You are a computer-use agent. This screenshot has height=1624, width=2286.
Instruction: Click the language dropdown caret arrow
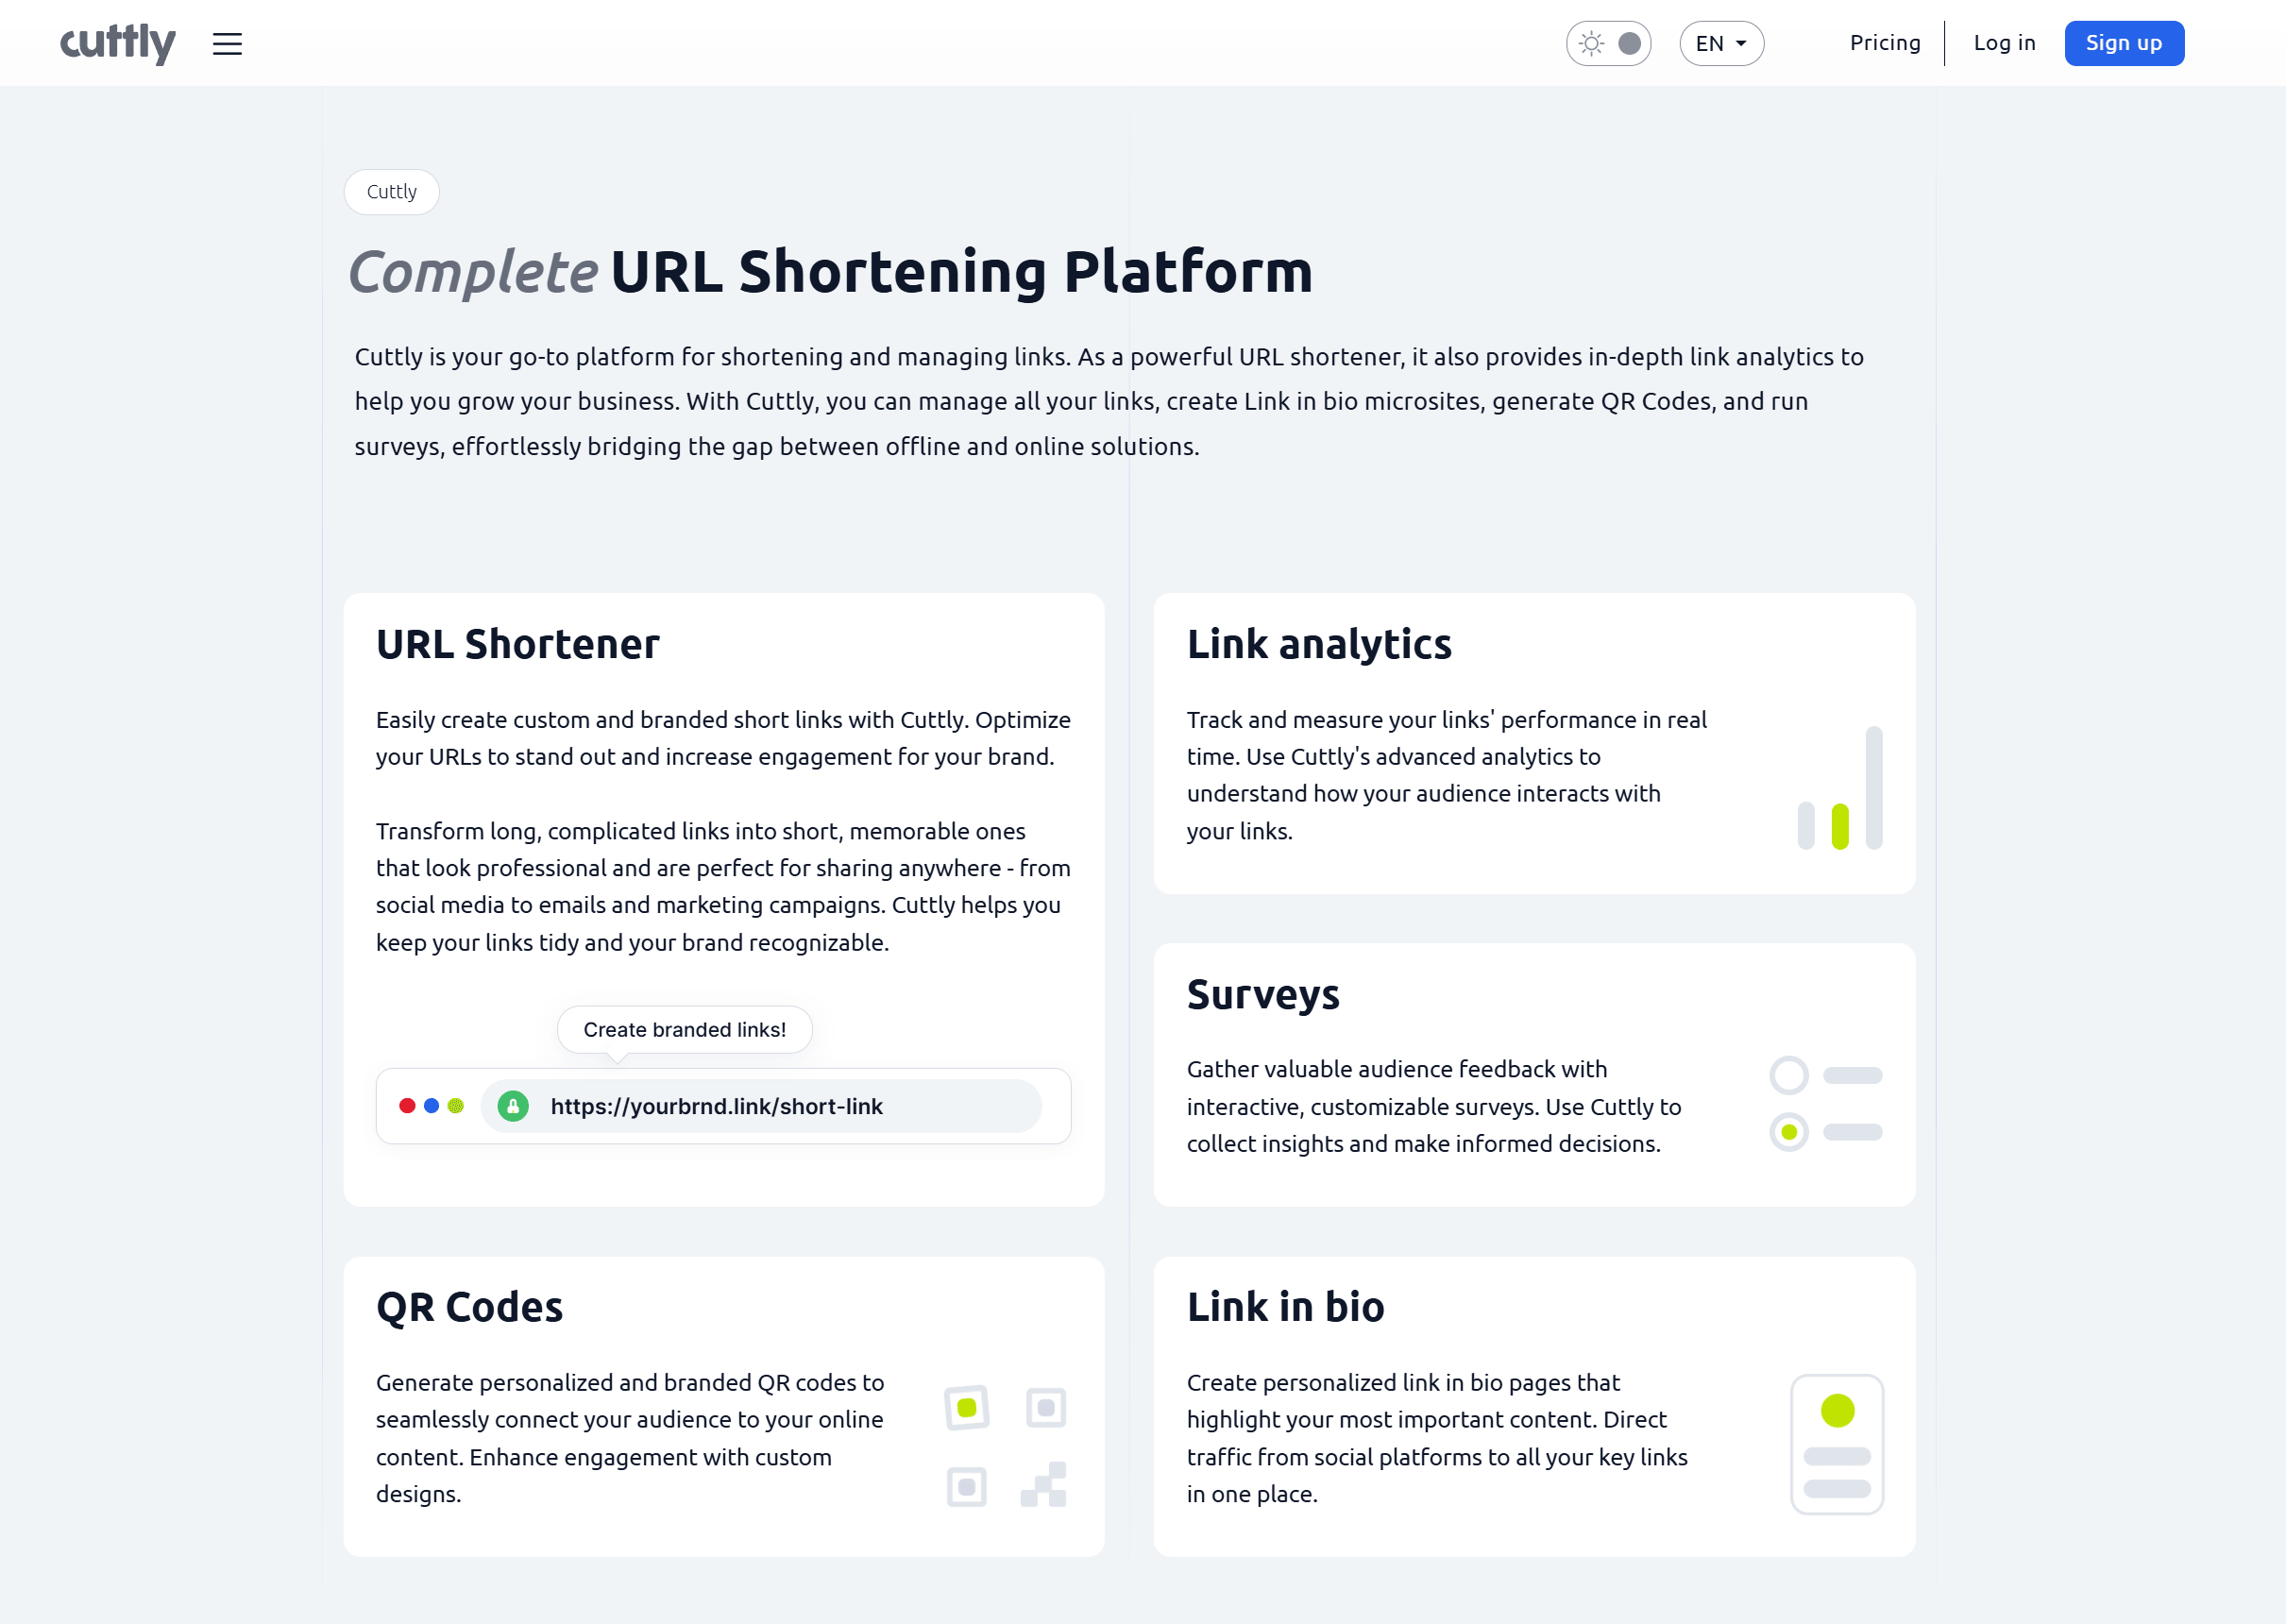[x=1741, y=44]
